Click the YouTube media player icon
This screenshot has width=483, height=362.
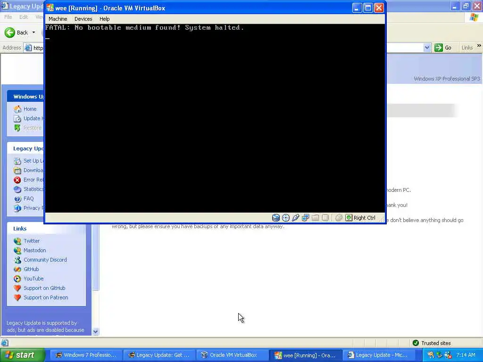pos(17,279)
